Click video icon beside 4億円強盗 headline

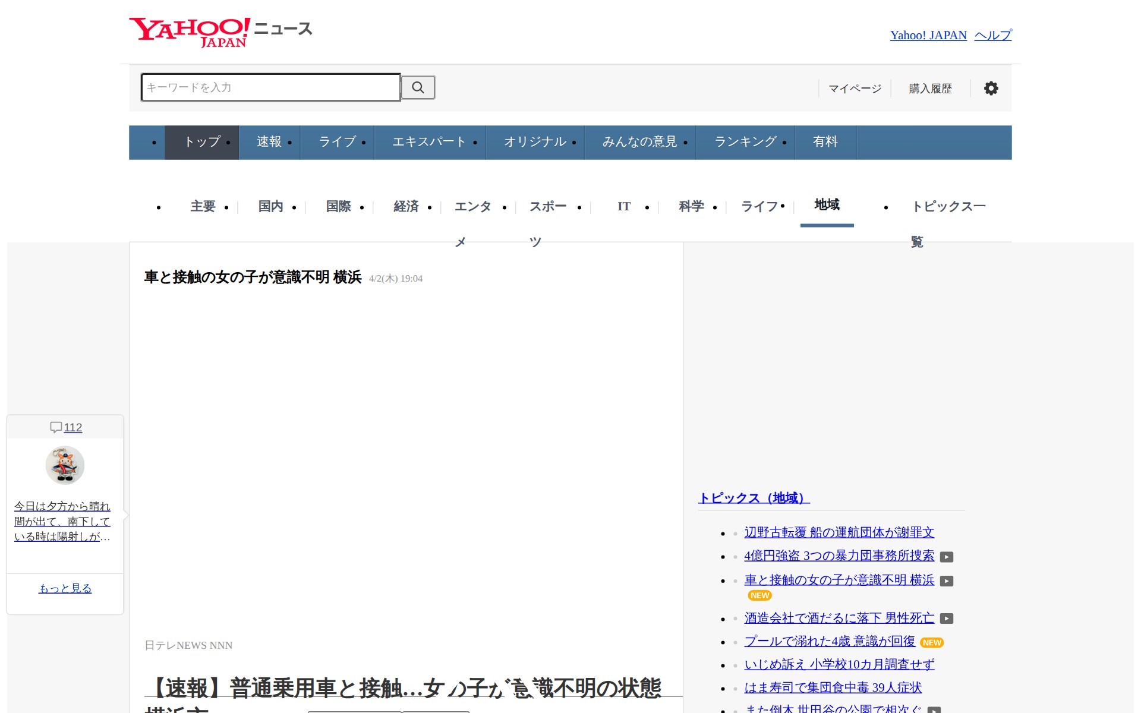[947, 557]
